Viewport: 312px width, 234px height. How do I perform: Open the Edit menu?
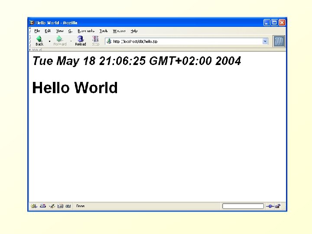click(48, 31)
